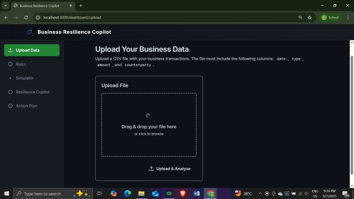Reload the page with the refresh icon
The width and height of the screenshot is (354, 199).
click(x=26, y=18)
